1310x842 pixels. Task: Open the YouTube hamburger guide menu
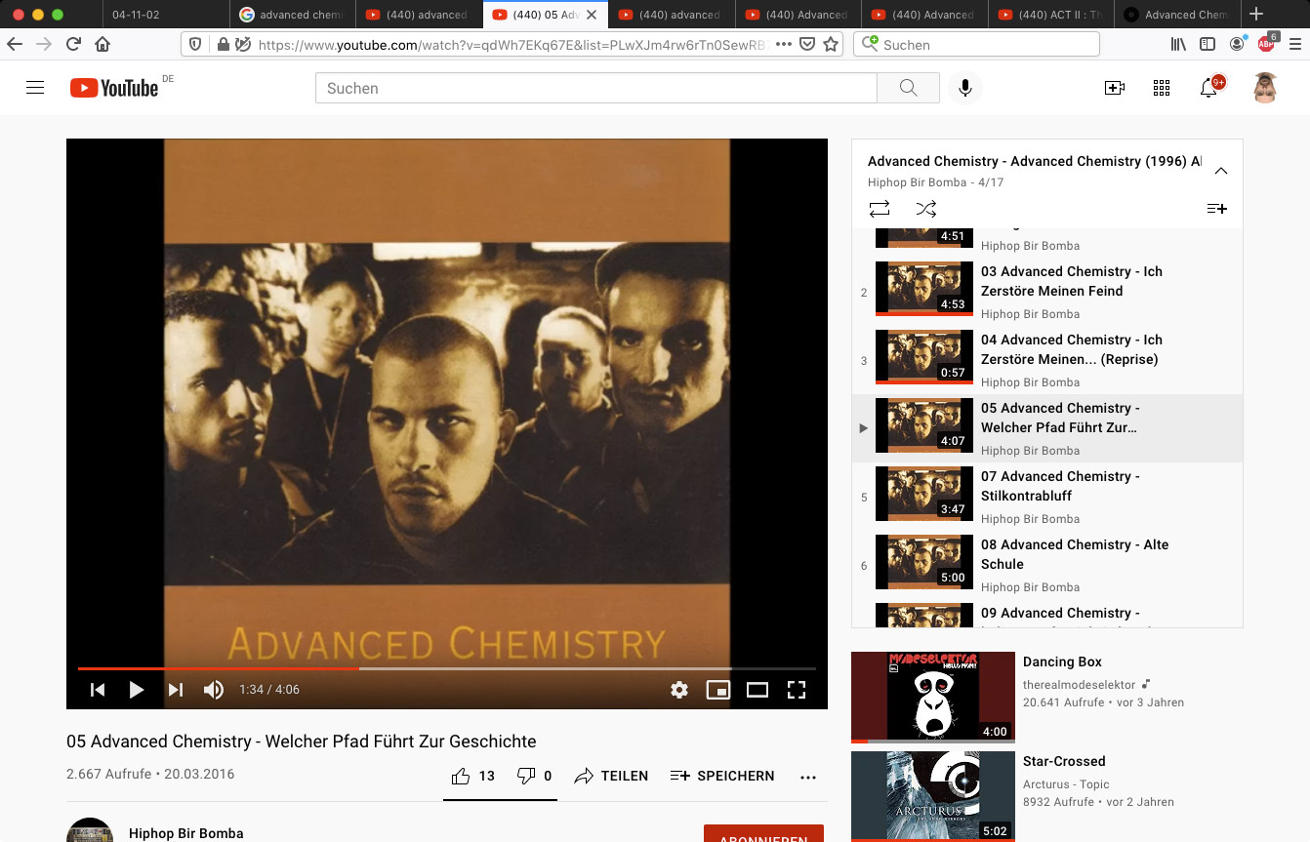(35, 88)
